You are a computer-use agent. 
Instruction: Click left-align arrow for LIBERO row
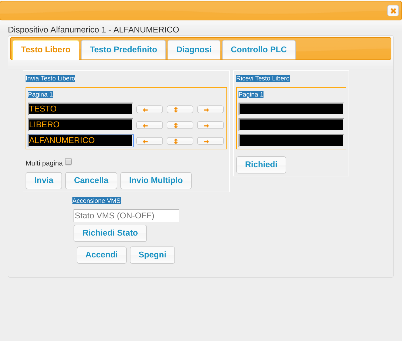(x=149, y=125)
